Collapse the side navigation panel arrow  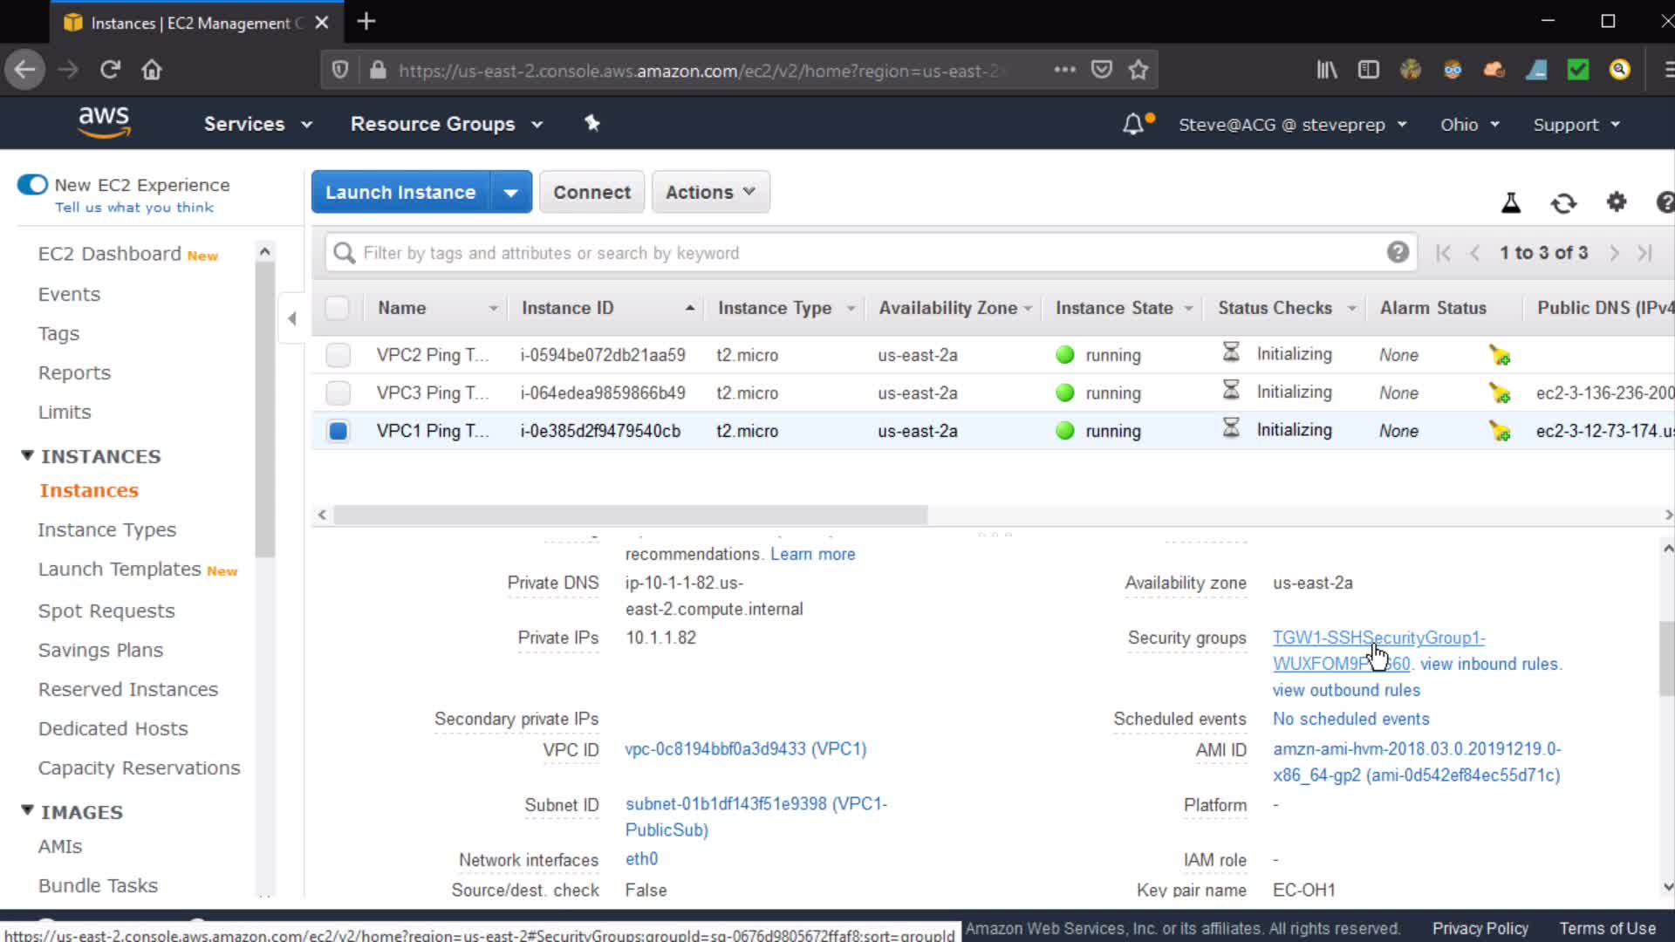point(292,318)
